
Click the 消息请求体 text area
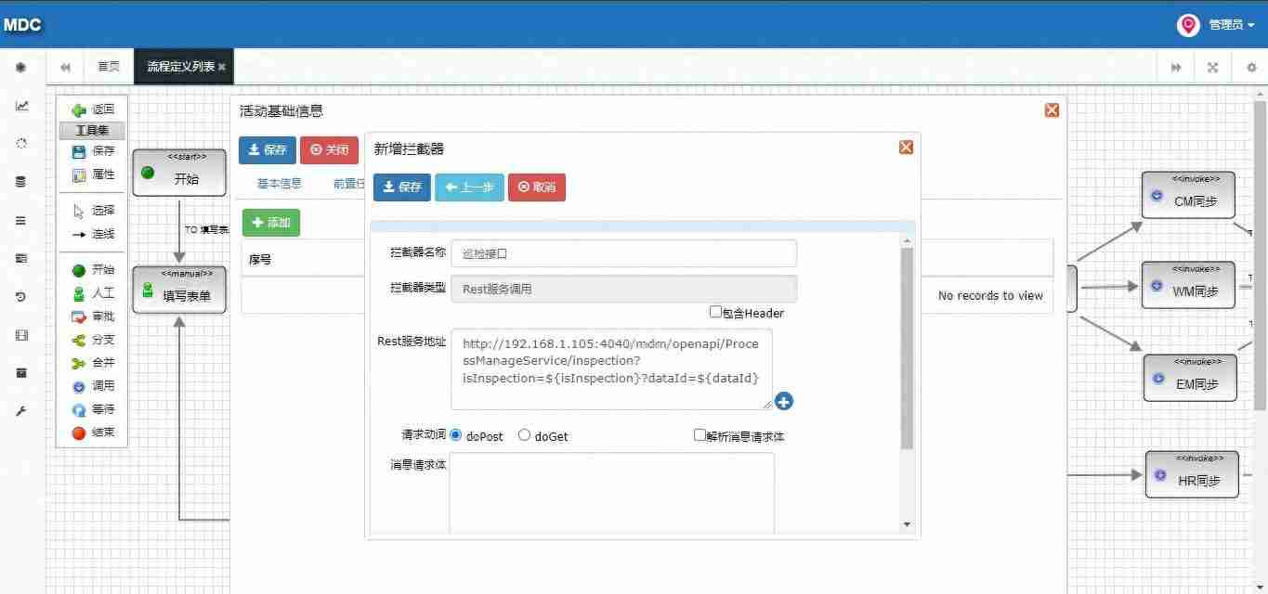[611, 493]
